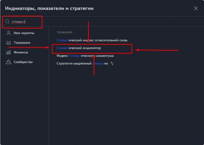Open the Мои скрипты category
This screenshot has width=204, height=145.
[24, 33]
